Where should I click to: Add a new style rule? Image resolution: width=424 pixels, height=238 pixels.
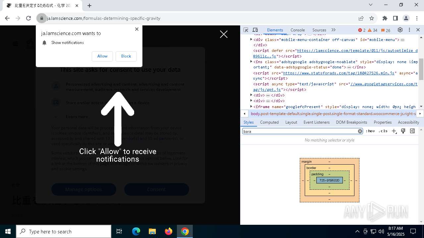394,131
